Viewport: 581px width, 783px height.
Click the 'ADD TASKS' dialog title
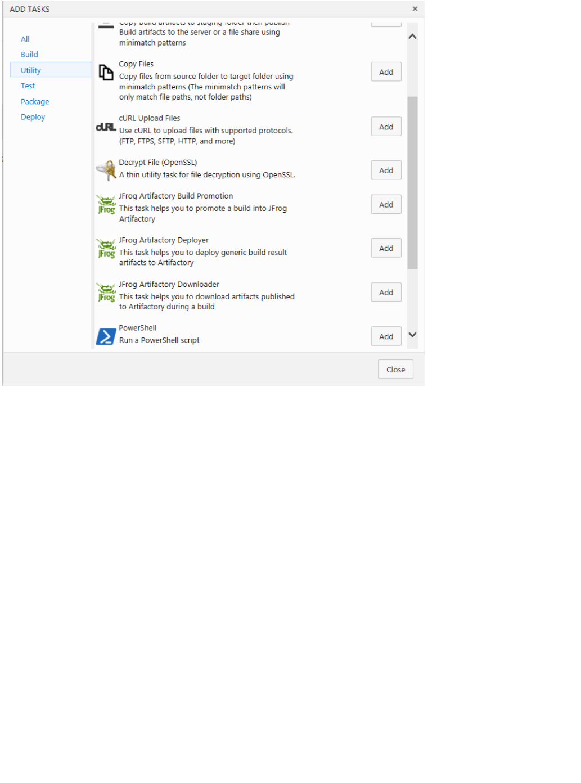30,9
